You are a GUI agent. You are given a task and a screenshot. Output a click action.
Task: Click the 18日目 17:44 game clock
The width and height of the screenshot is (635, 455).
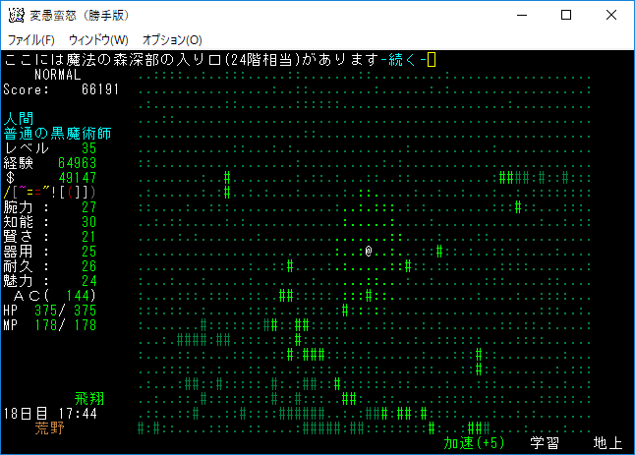49,414
